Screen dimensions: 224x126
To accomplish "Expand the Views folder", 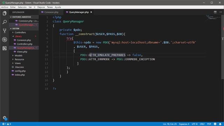I will click(x=24, y=63).
